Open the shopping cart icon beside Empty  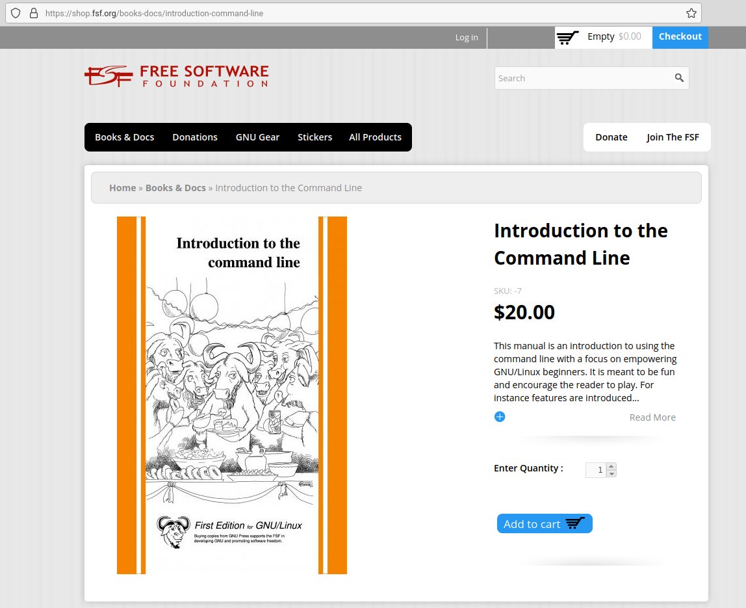(567, 37)
